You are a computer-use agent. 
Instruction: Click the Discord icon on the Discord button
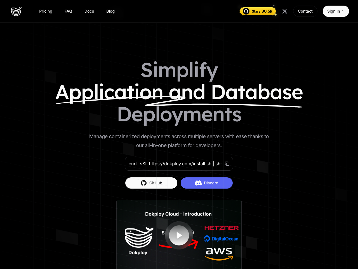198,183
